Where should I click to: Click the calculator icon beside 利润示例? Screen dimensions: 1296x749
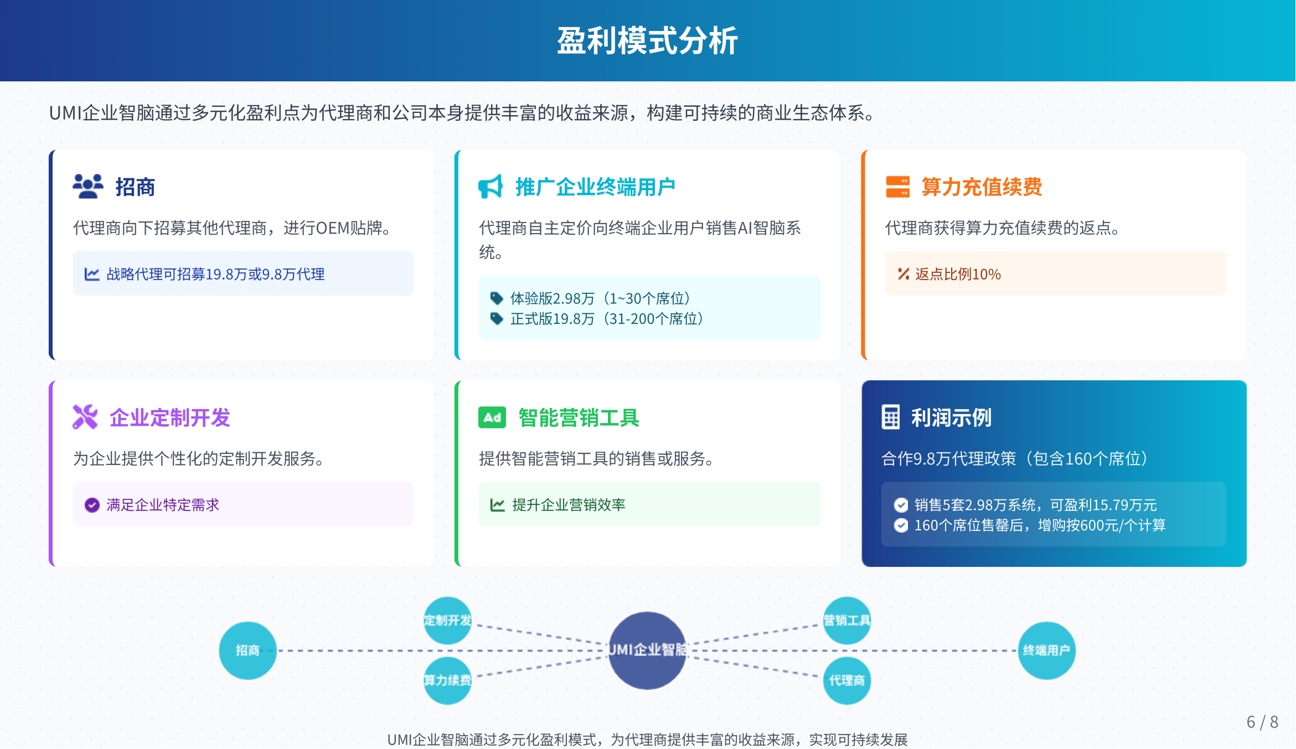(x=890, y=417)
